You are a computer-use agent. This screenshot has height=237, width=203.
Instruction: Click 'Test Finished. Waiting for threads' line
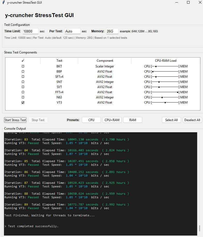point(49,215)
